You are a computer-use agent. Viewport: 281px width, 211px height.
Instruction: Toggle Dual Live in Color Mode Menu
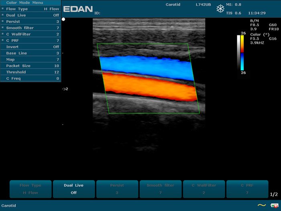point(31,15)
